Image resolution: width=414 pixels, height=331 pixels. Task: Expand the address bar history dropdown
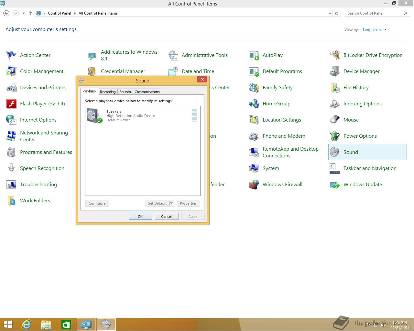(330, 13)
